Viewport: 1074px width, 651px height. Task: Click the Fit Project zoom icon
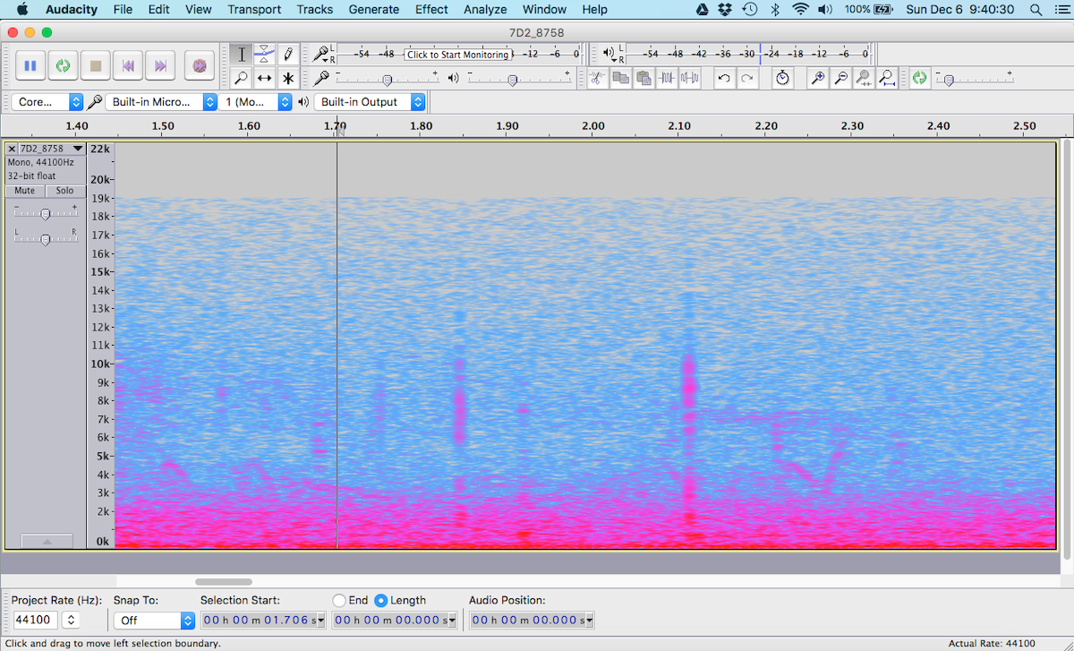886,78
